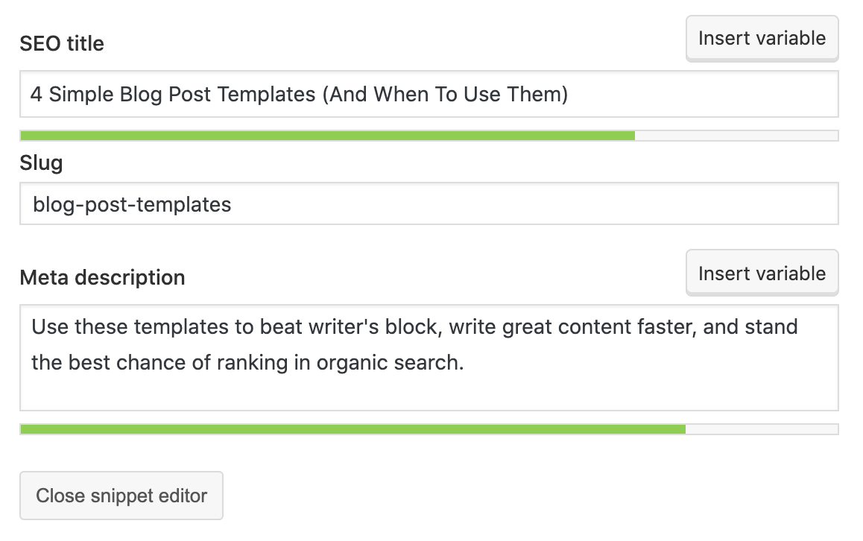Click the unfilled gray portion of the title bar
Screen dimensions: 863x541
[738, 135]
